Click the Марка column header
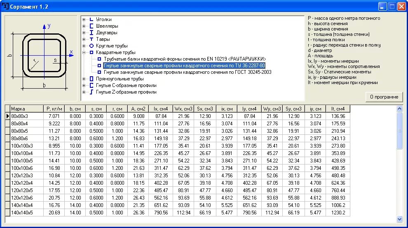 [x=26, y=109]
